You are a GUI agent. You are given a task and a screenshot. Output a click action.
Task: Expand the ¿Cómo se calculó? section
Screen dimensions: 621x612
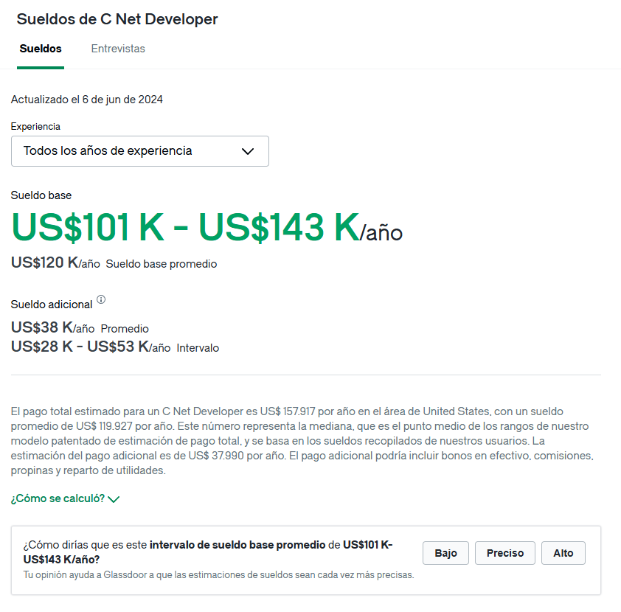tap(65, 498)
